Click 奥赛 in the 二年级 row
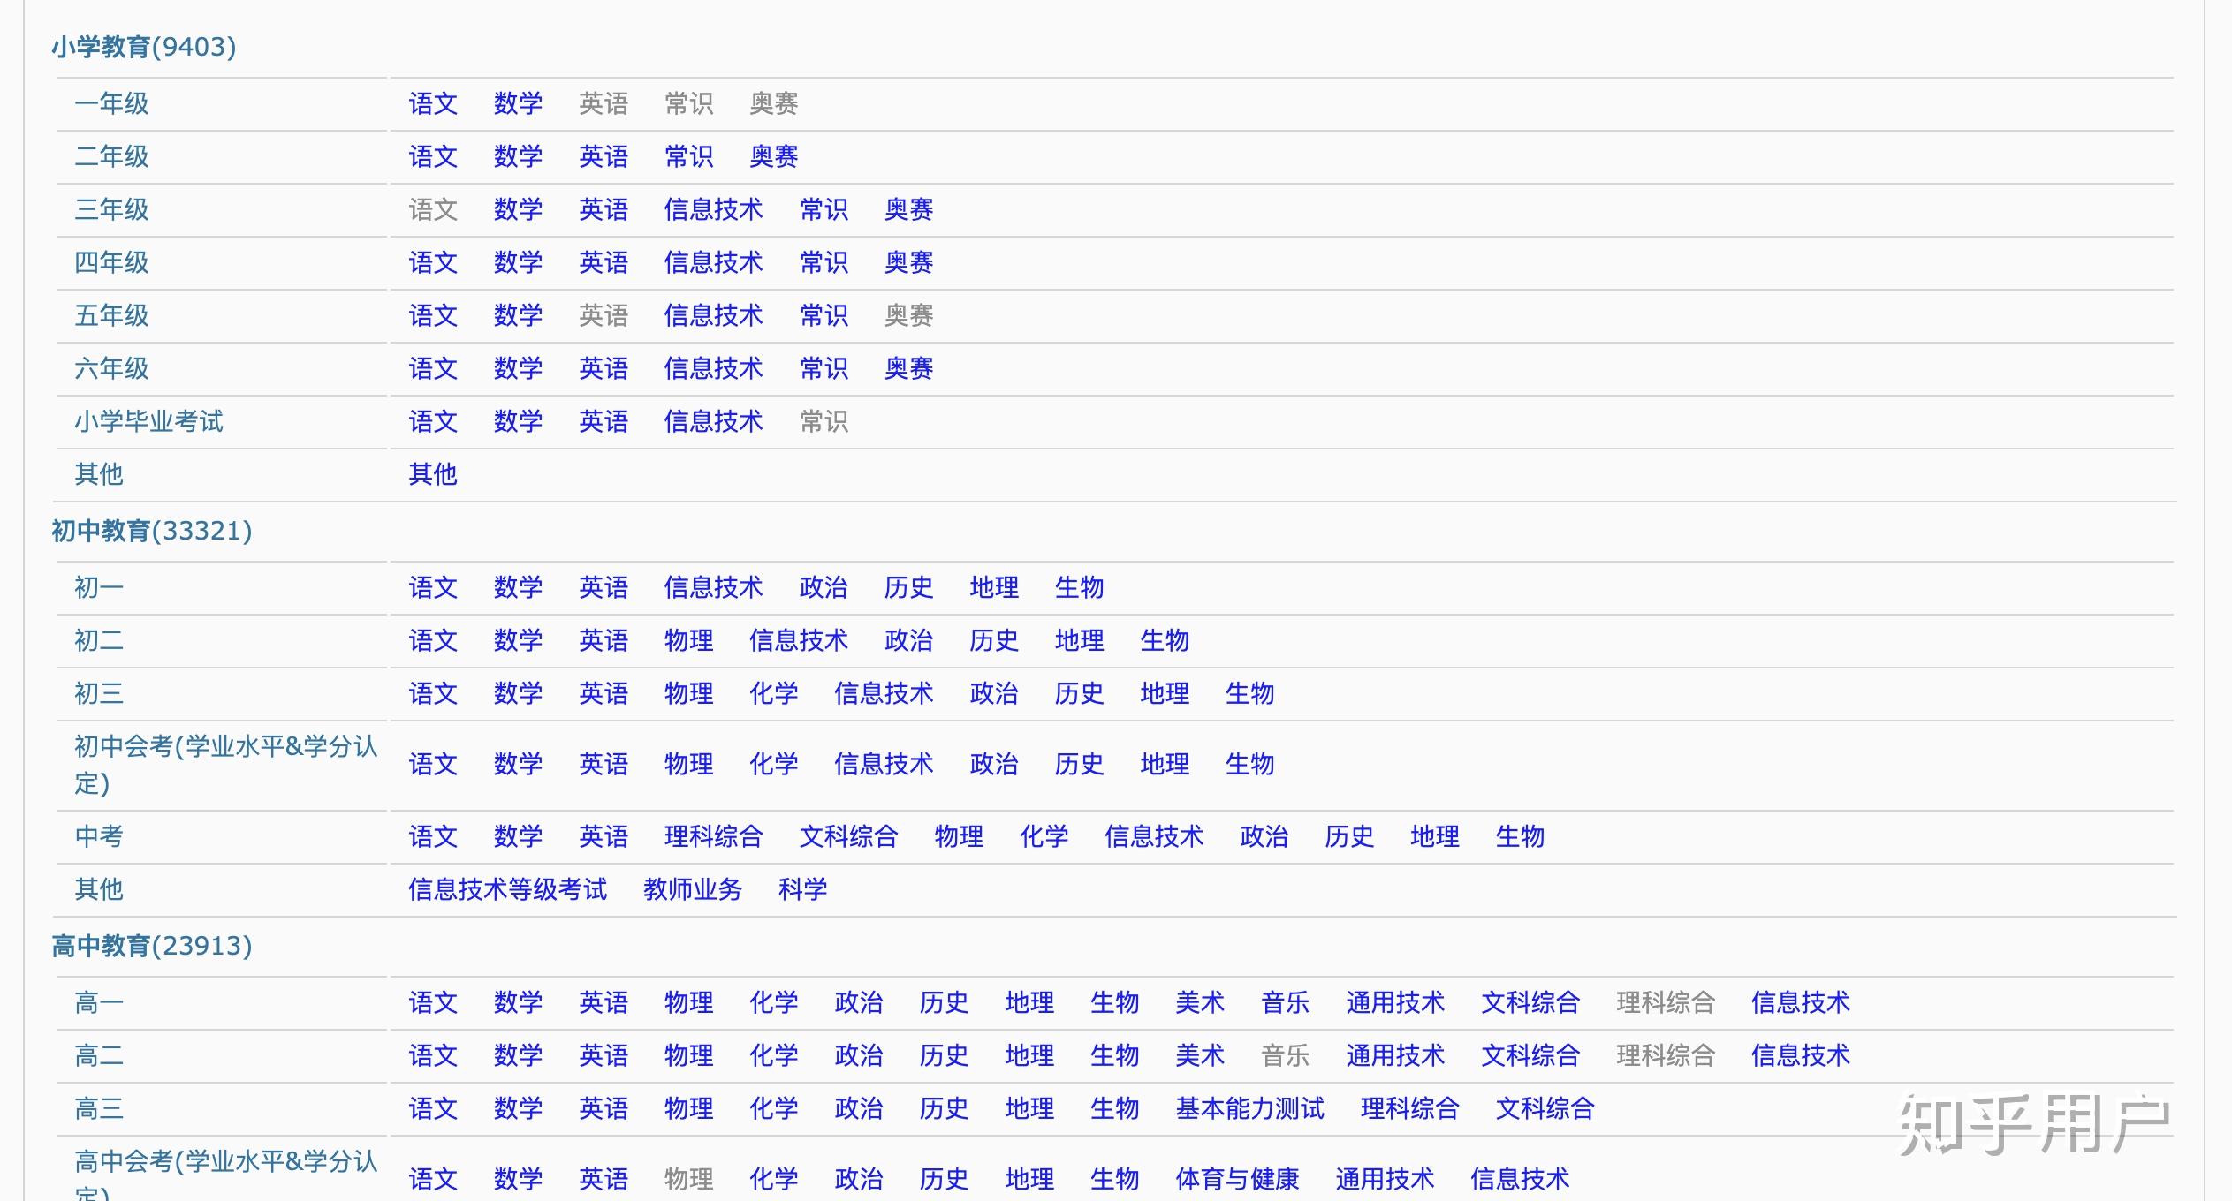 (774, 156)
